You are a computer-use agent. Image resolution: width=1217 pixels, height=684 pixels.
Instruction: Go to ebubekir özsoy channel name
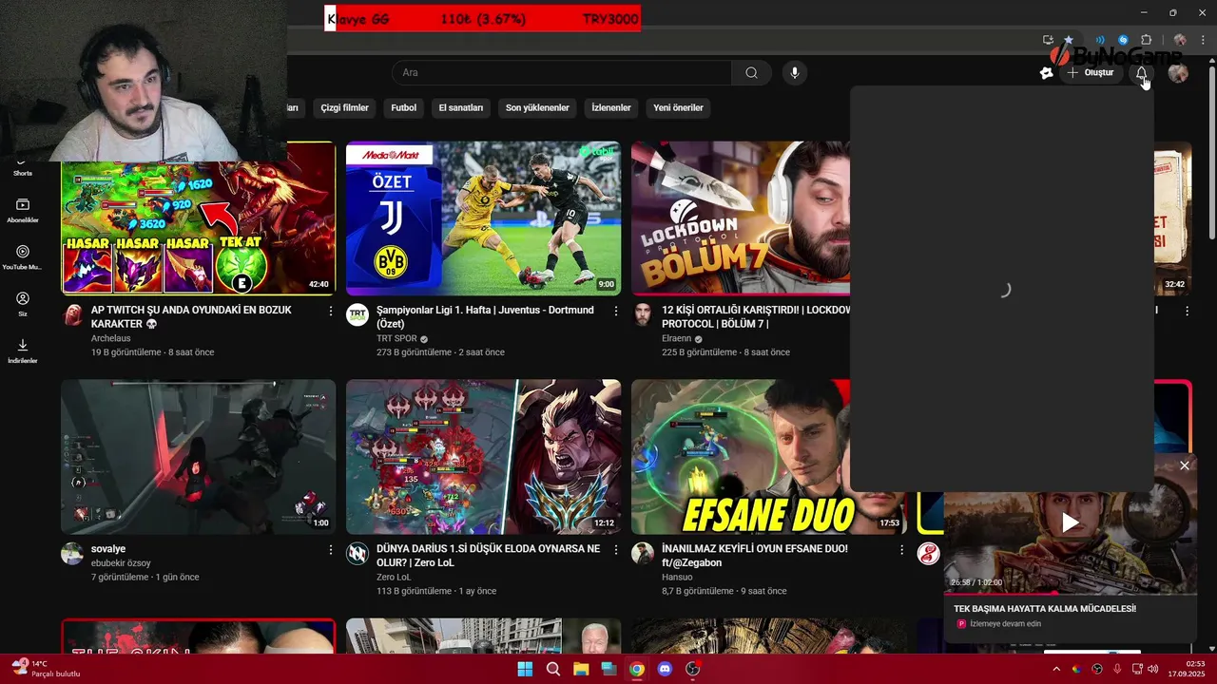pyautogui.click(x=121, y=562)
